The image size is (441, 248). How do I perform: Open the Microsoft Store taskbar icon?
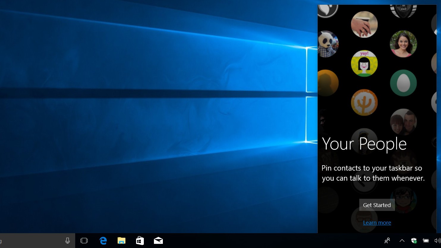(x=140, y=241)
